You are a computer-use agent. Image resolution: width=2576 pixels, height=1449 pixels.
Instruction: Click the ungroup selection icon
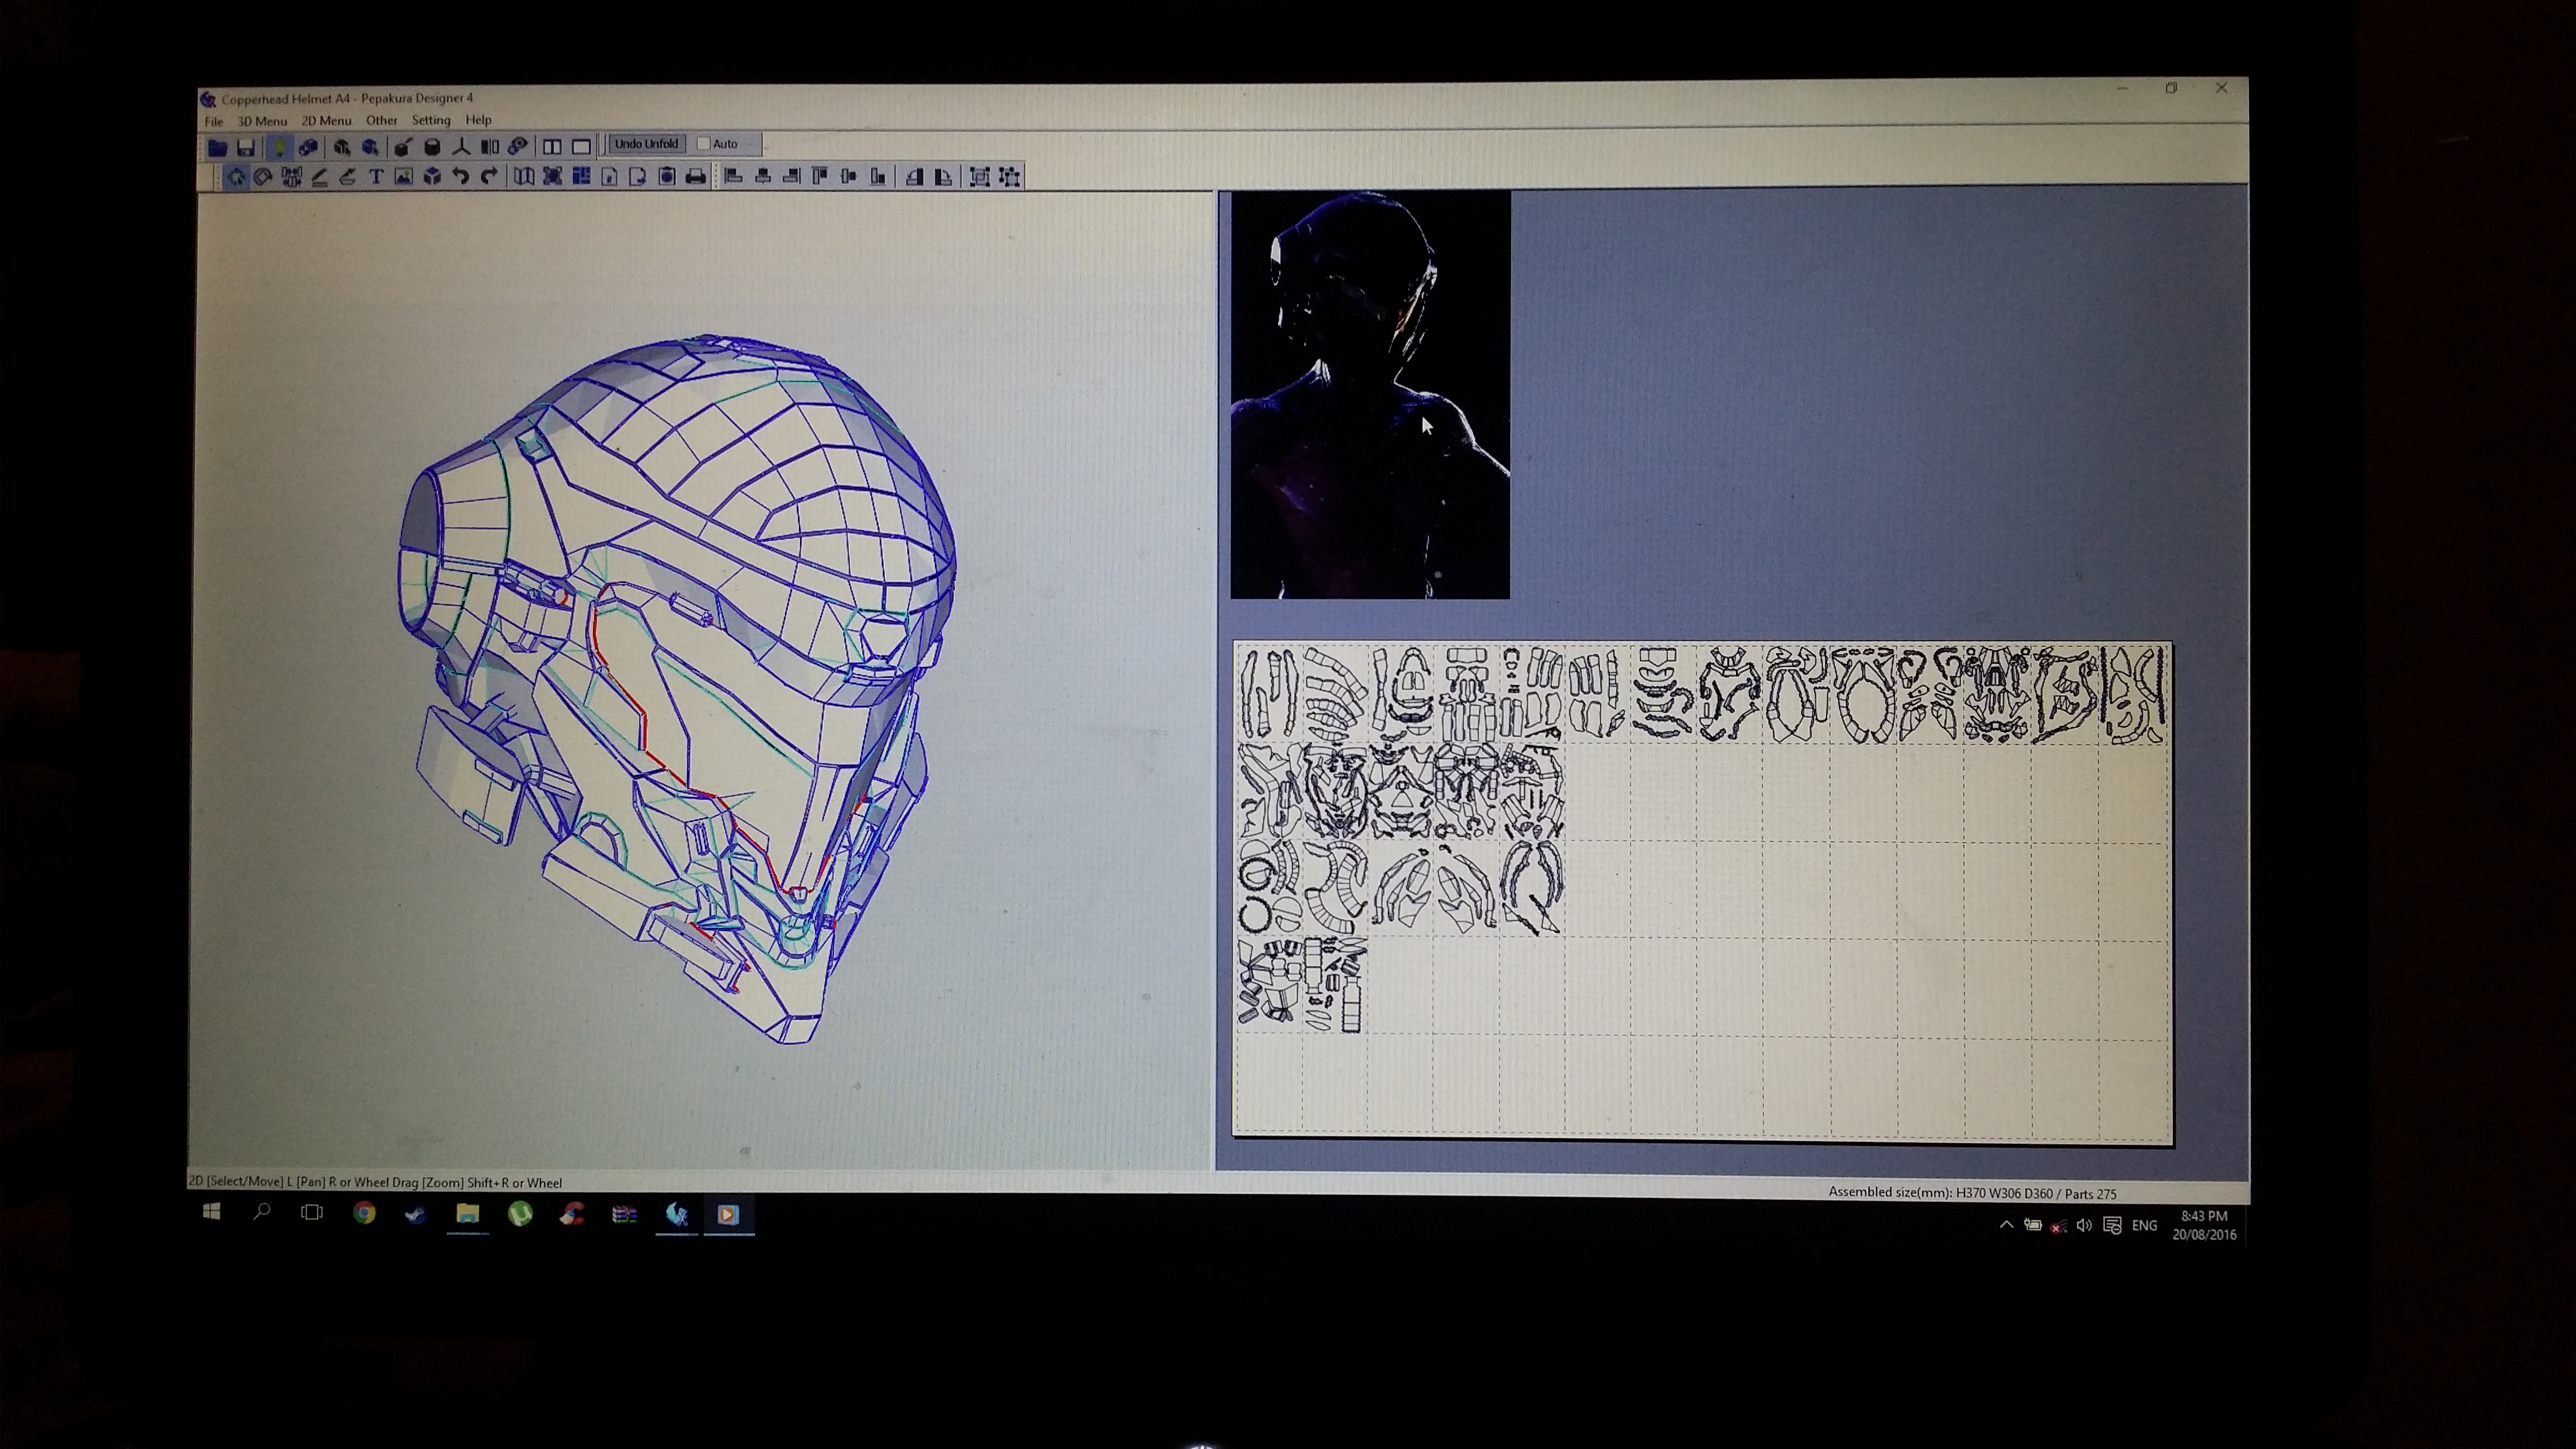pos(1009,177)
